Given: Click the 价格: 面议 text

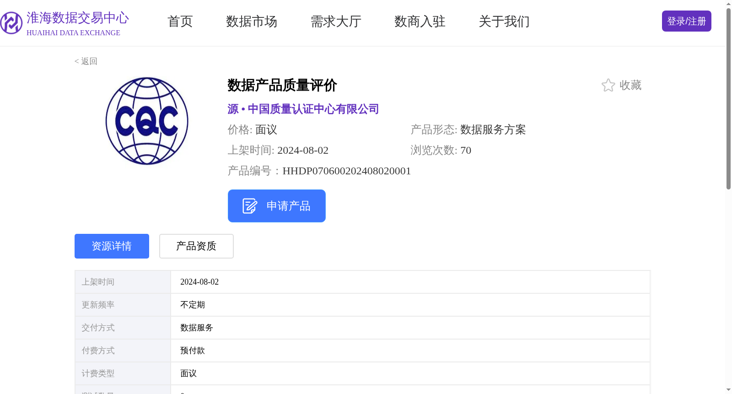Looking at the screenshot, I should point(253,130).
